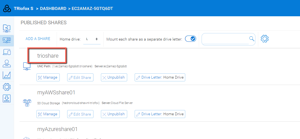Viewport: 300px width, 139px height.
Task: Focus the shares search field
Action: [226, 39]
